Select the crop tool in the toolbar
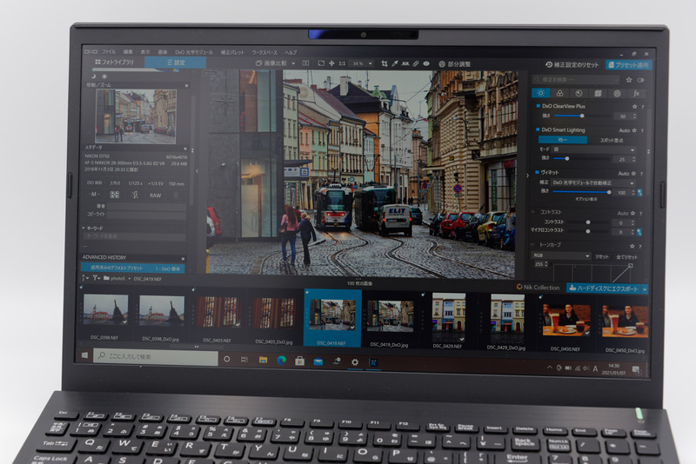Viewport: 696px width, 464px height. pos(385,63)
